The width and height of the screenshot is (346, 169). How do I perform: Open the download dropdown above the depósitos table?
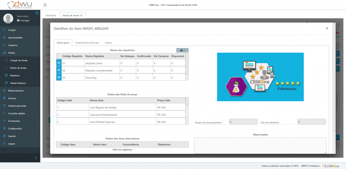click(x=182, y=50)
